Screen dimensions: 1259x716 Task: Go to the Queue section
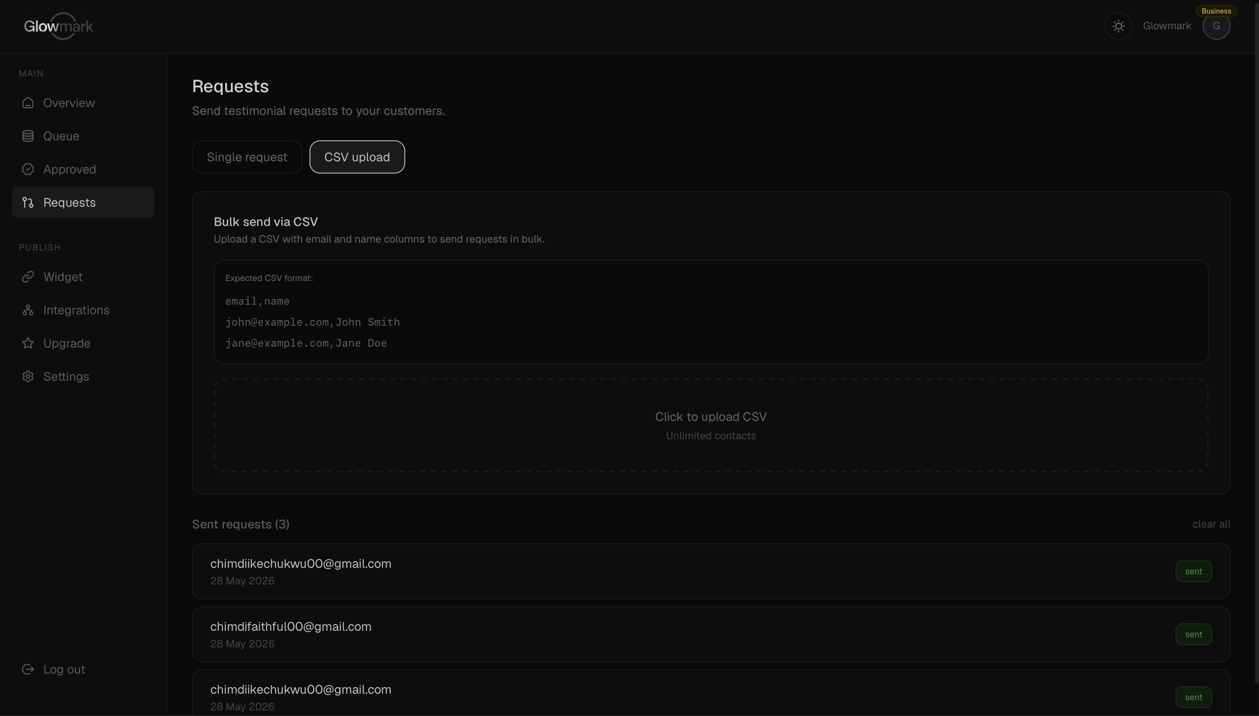click(83, 136)
